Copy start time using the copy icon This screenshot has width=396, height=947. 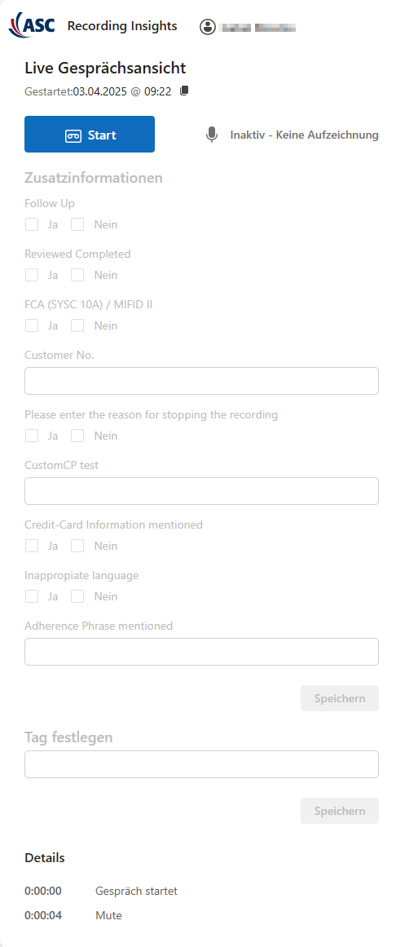(x=185, y=91)
